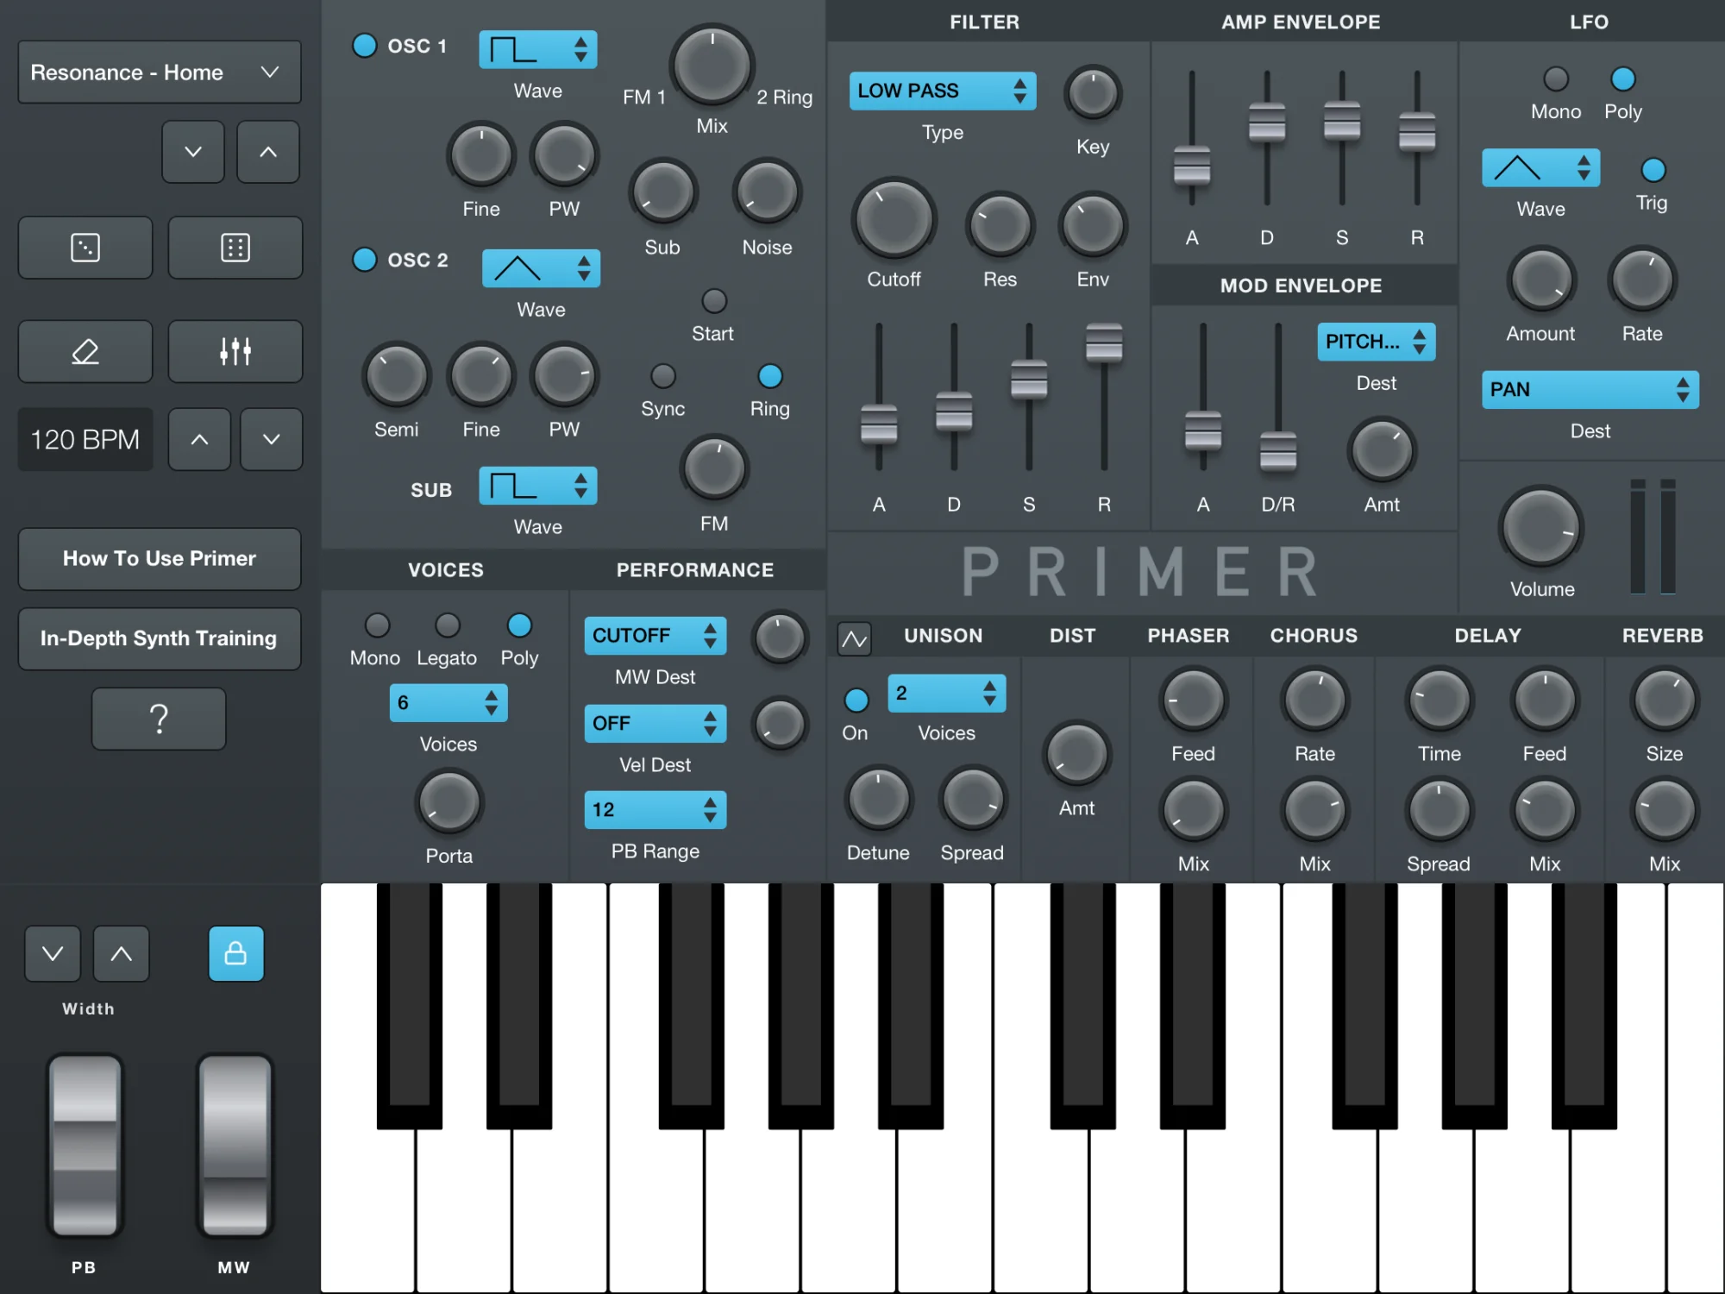
Task: Toggle Unison On switch
Action: click(x=856, y=700)
